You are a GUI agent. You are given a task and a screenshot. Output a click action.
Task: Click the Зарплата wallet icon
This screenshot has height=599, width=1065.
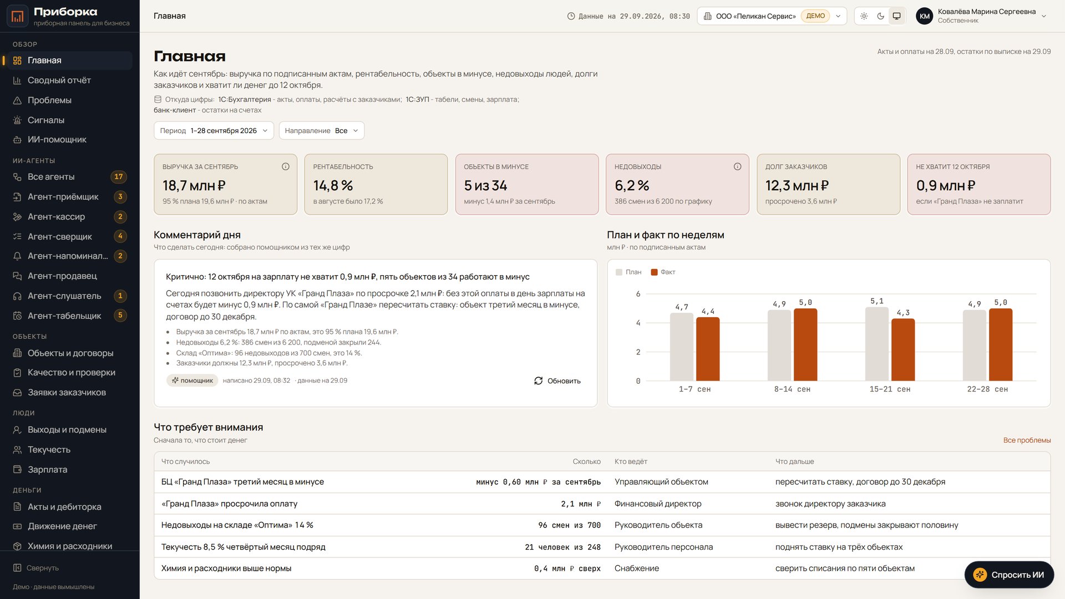tap(17, 470)
